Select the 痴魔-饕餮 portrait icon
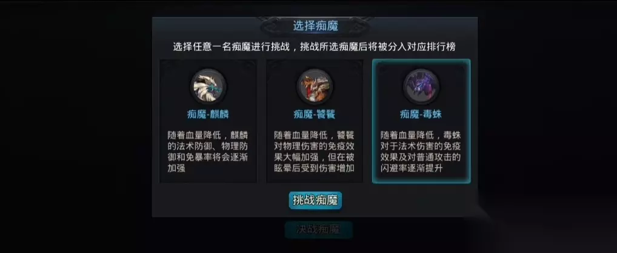Viewport: 617px width, 253px height. click(315, 87)
